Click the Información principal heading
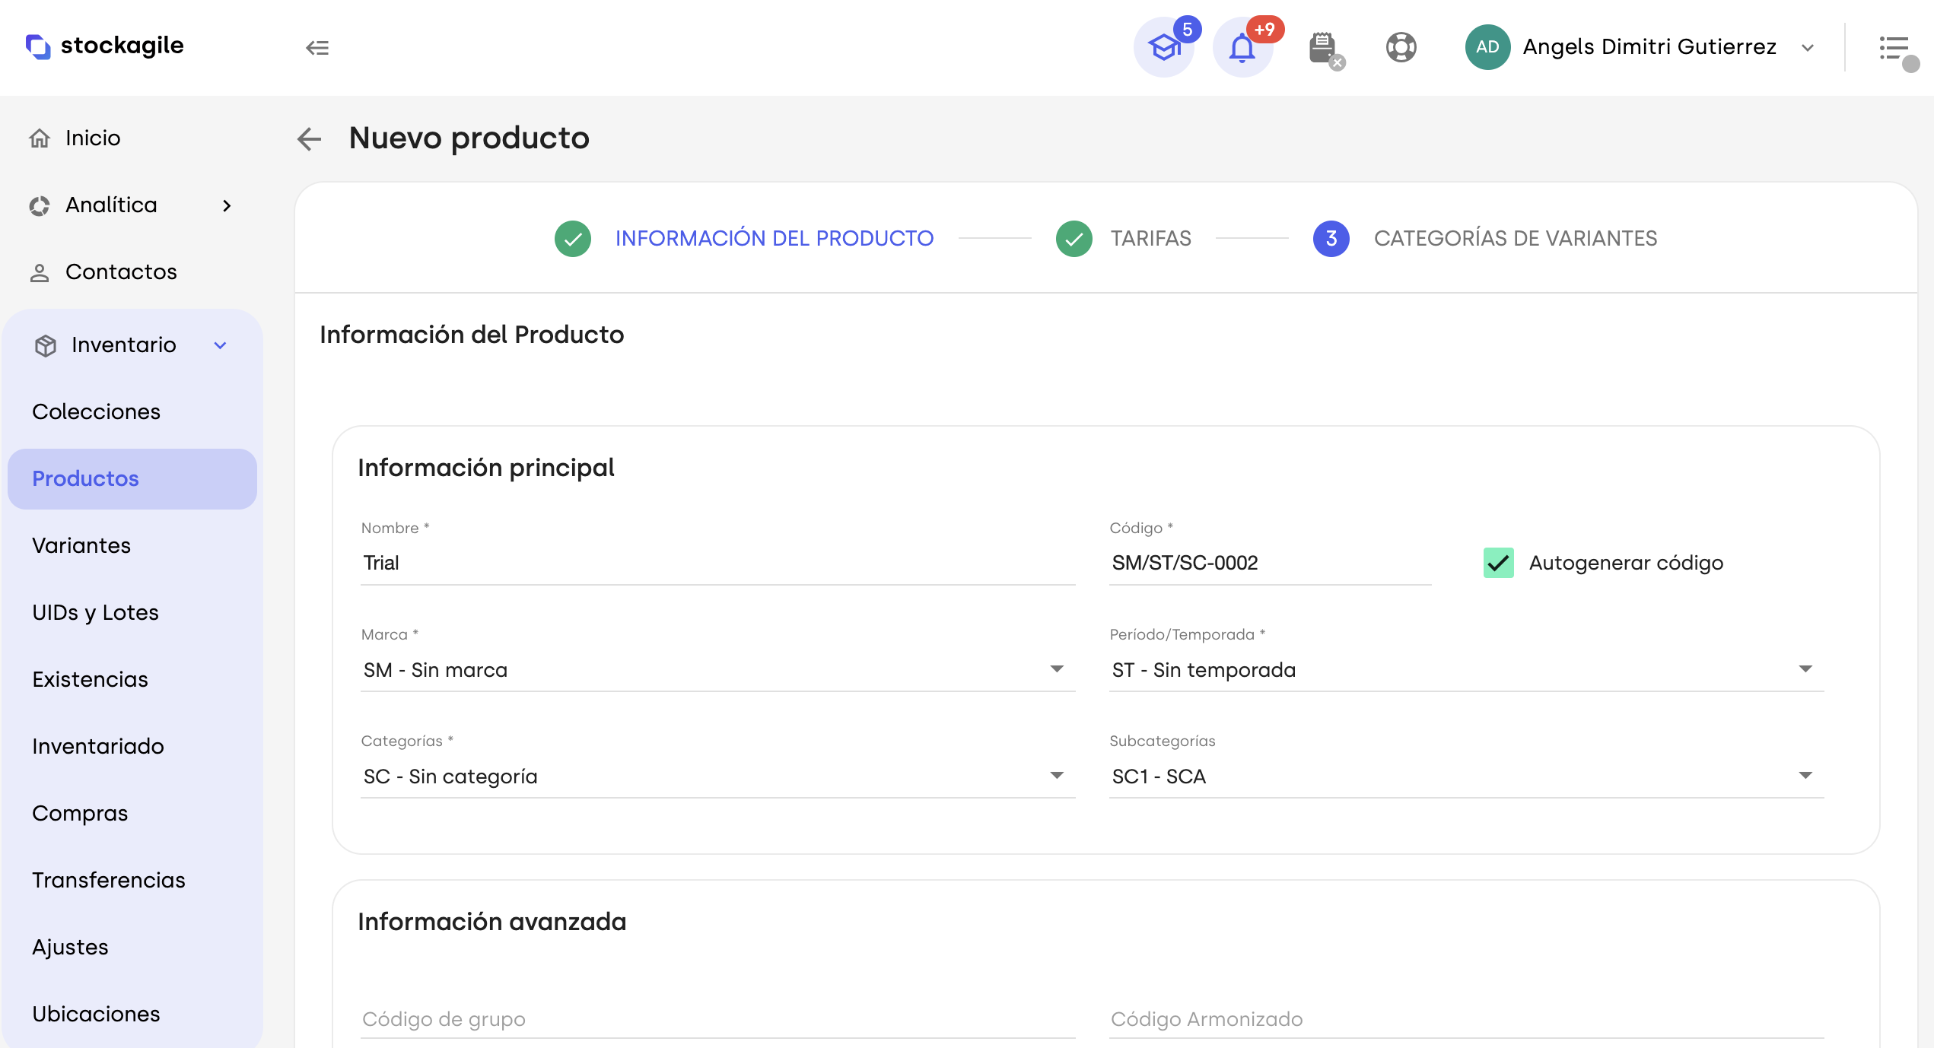 (x=486, y=468)
